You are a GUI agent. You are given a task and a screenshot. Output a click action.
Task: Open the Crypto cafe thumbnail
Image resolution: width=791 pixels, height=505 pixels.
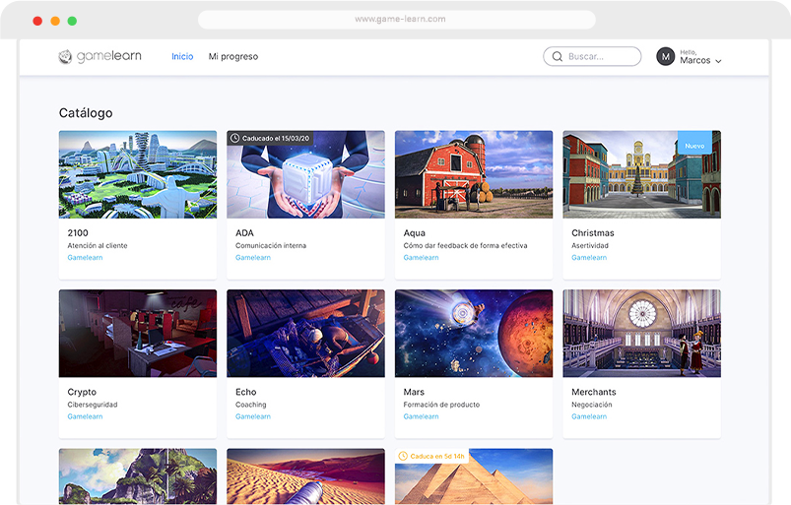[x=138, y=333]
